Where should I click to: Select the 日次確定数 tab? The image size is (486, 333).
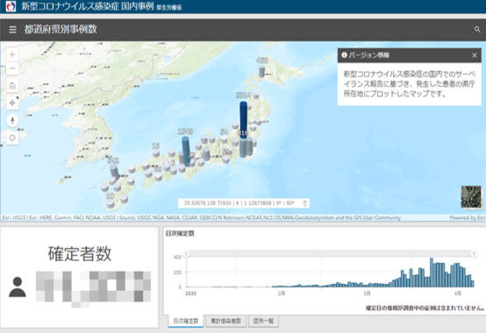point(186,322)
